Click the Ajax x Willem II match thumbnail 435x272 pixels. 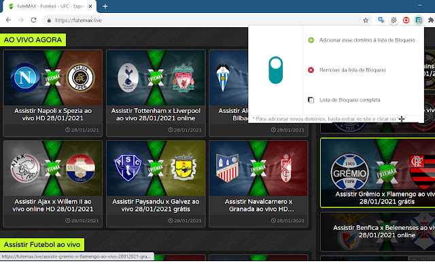tap(53, 169)
